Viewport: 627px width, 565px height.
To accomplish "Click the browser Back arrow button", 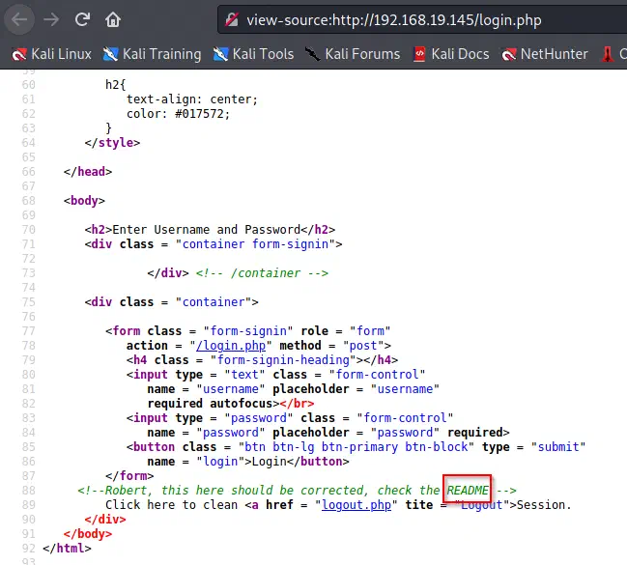I will [19, 19].
